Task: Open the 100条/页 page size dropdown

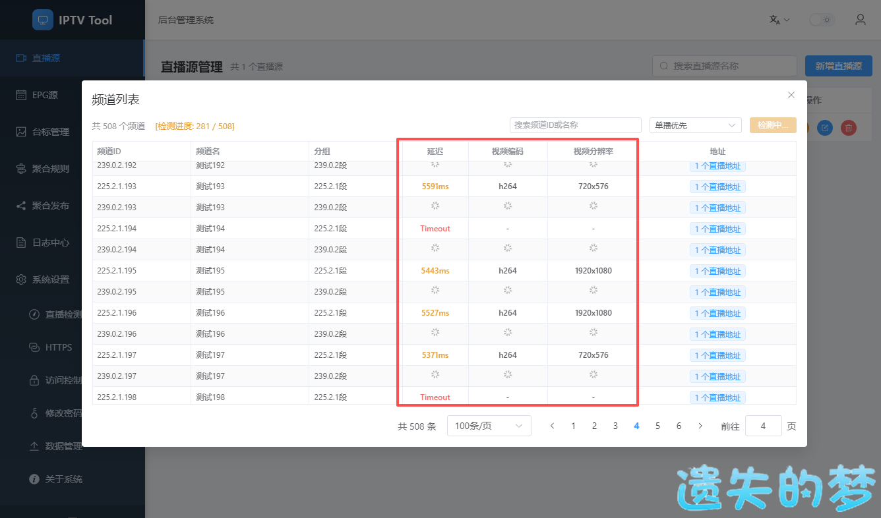Action: click(x=489, y=426)
